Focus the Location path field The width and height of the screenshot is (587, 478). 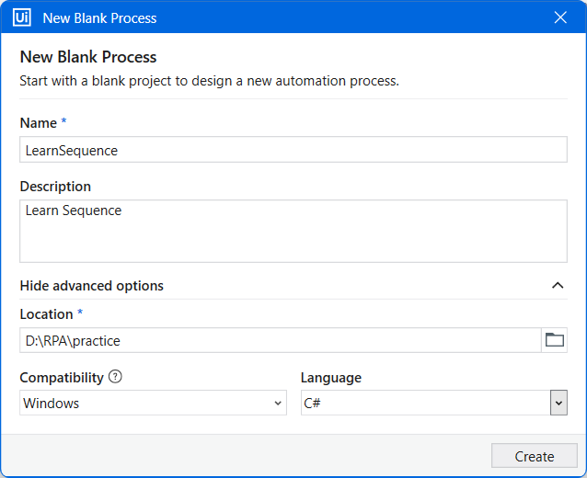281,340
